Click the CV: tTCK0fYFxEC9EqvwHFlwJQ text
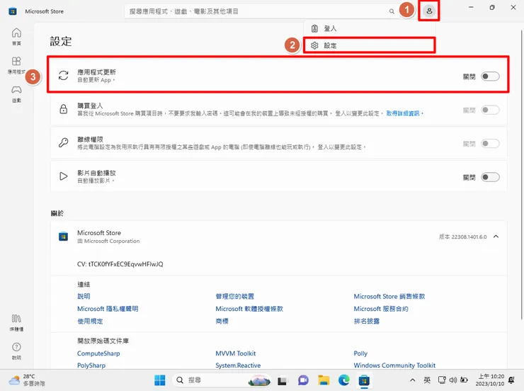The height and width of the screenshot is (391, 524). pyautogui.click(x=120, y=264)
